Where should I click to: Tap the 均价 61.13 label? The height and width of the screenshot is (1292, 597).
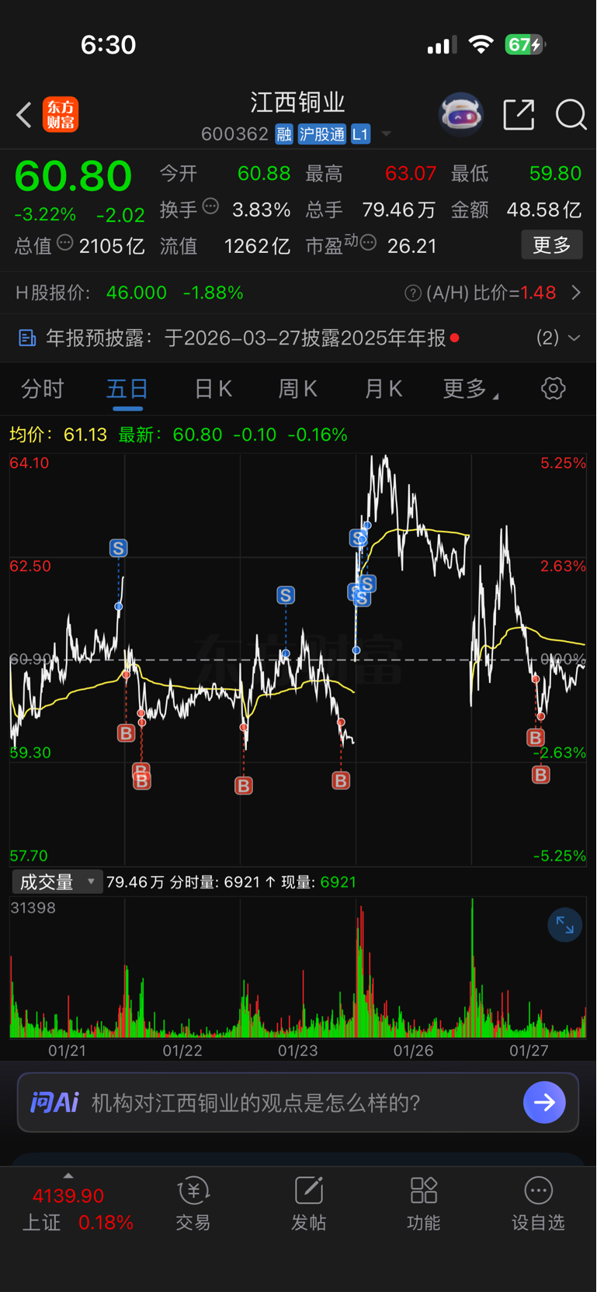click(x=58, y=435)
